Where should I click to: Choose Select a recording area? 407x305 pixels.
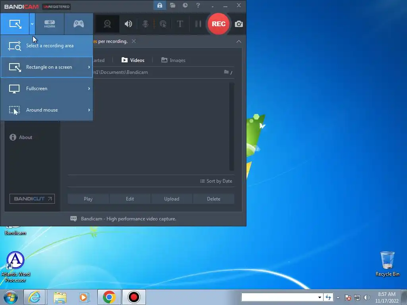click(47, 46)
